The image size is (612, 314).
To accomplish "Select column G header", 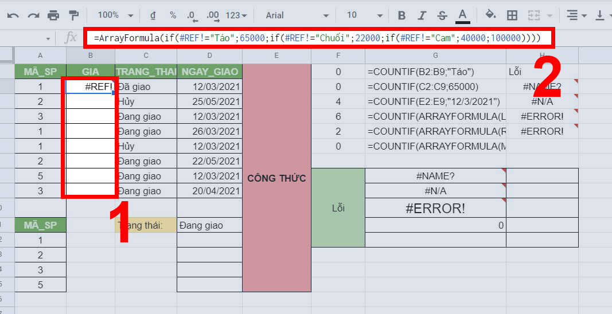I will click(435, 56).
